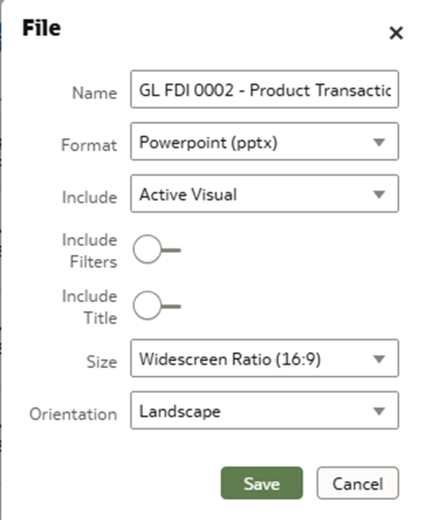Open the Format dropdown showing Powerpoint (pptx)
This screenshot has width=421, height=520.
(x=264, y=141)
